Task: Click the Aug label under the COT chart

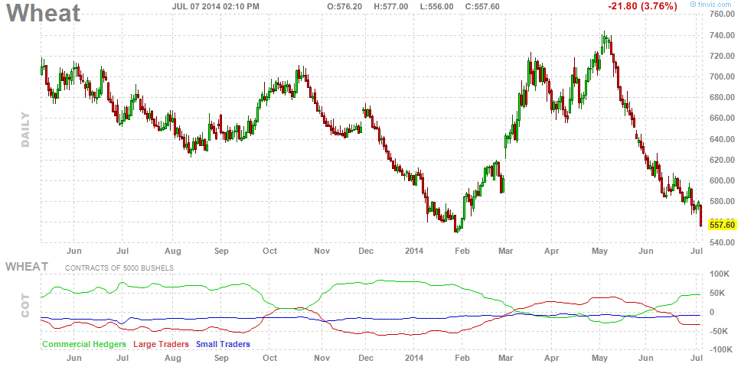Action: pyautogui.click(x=172, y=359)
